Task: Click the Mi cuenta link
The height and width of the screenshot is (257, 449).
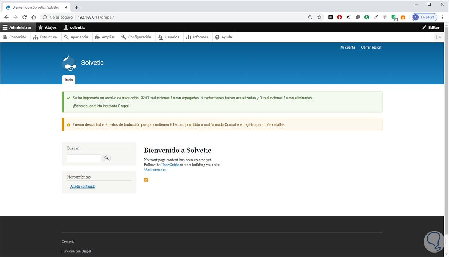Action: coord(348,47)
